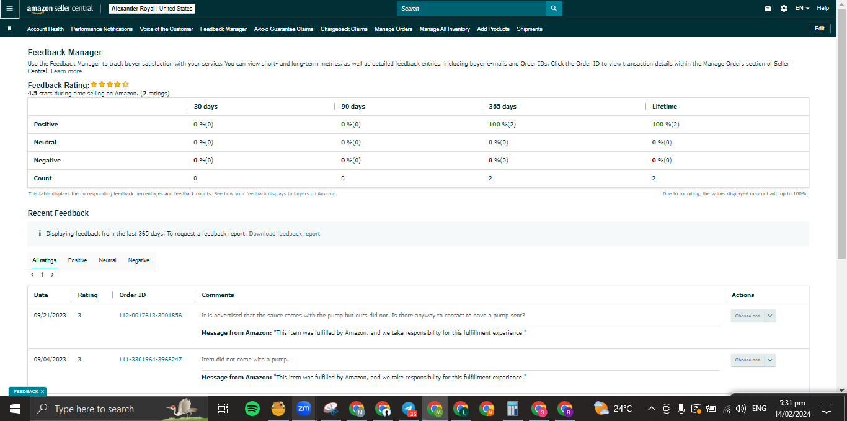This screenshot has height=421, width=847.
Task: Click the weather widget showing 24°C
Action: (613, 409)
